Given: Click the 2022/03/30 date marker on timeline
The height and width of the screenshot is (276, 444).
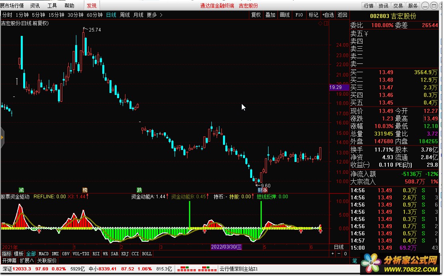Looking at the screenshot, I should (226, 247).
